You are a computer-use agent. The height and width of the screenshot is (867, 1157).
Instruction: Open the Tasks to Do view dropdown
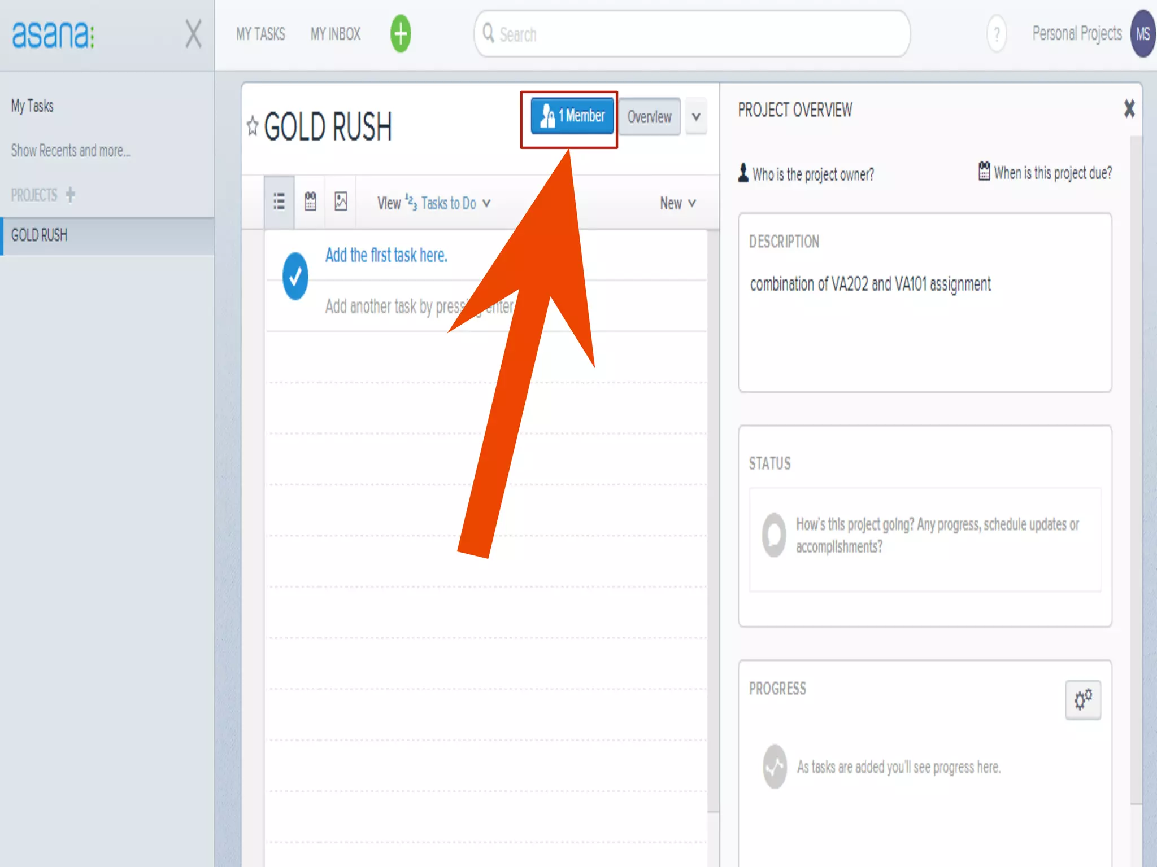click(449, 203)
